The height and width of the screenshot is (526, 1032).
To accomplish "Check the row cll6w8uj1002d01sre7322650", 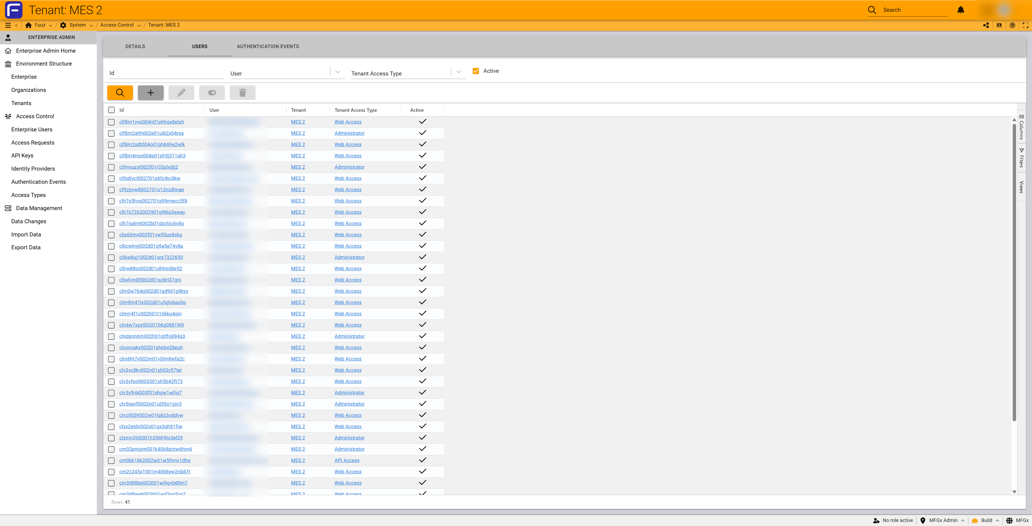I will click(x=111, y=257).
